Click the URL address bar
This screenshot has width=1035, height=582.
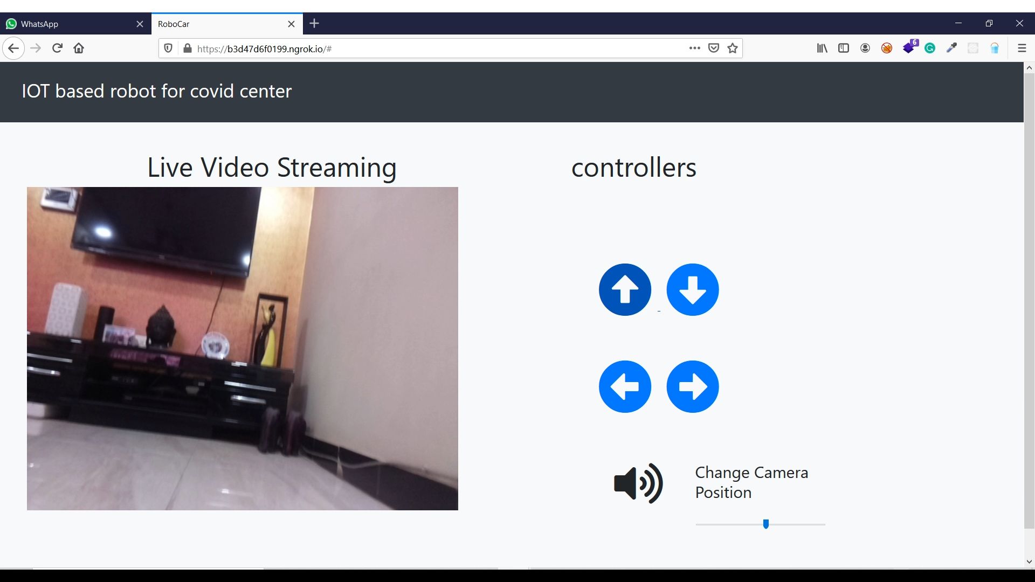pyautogui.click(x=431, y=49)
